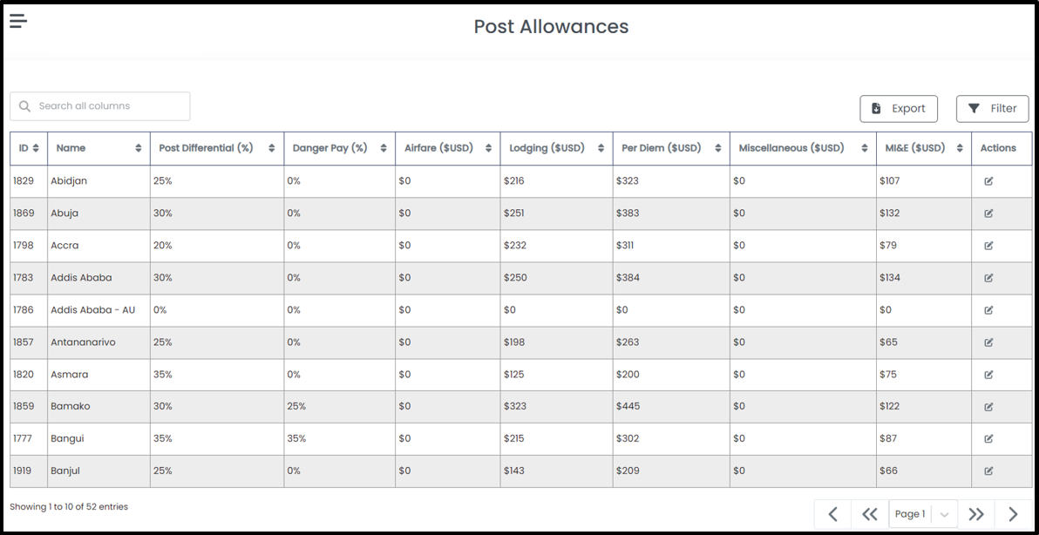Edit the Banjul post allowance
Viewport: 1039px width, 535px height.
(x=988, y=471)
